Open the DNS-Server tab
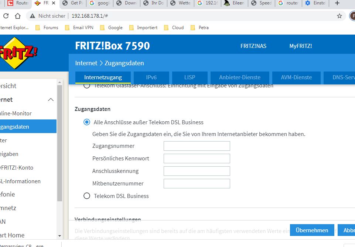 pyautogui.click(x=339, y=77)
